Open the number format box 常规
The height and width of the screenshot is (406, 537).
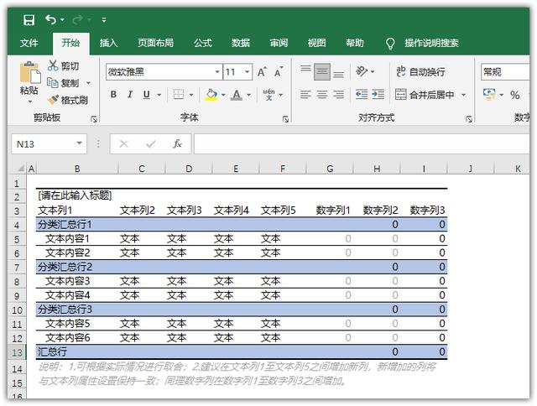(x=505, y=72)
